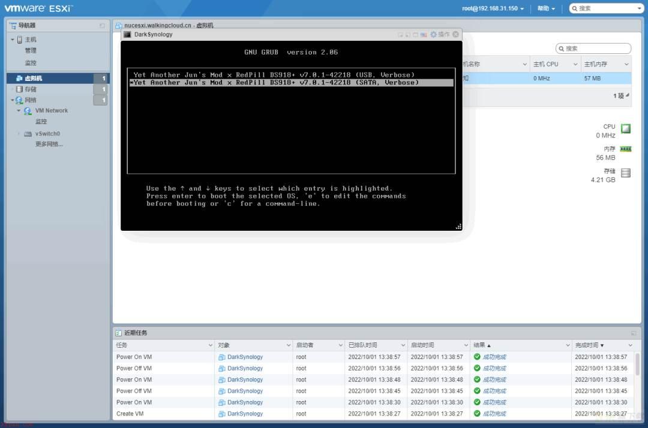
Task: Open the Host CPU (主机 CPU) column dropdown
Action: point(575,64)
